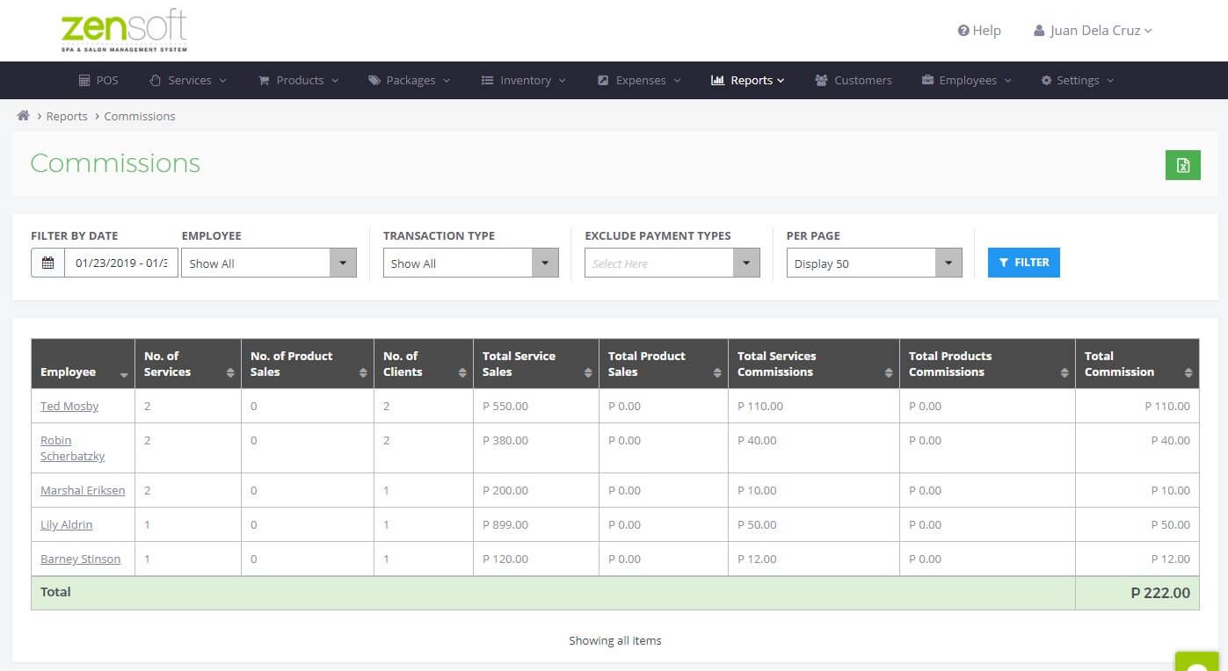
Task: Open the Transaction Type dropdown
Action: (x=471, y=263)
